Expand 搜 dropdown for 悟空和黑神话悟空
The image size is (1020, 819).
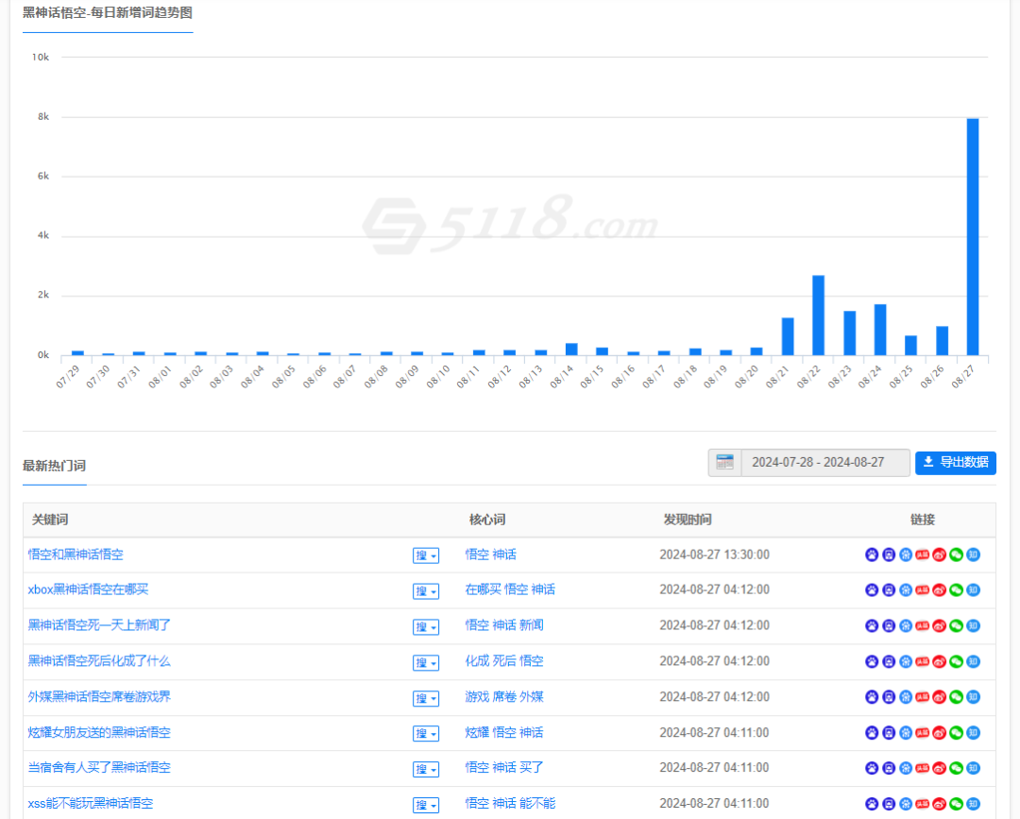click(425, 555)
